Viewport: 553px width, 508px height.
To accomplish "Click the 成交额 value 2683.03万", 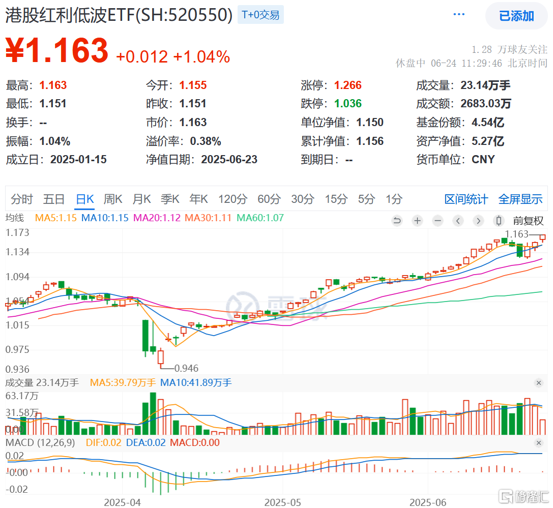I will (486, 104).
